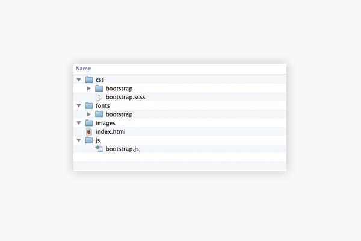Click the images folder icon
This screenshot has height=241, width=361.
pos(89,123)
